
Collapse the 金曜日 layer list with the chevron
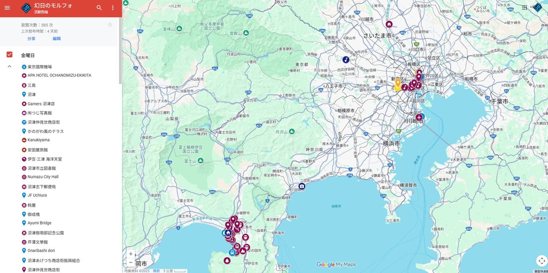(9, 66)
